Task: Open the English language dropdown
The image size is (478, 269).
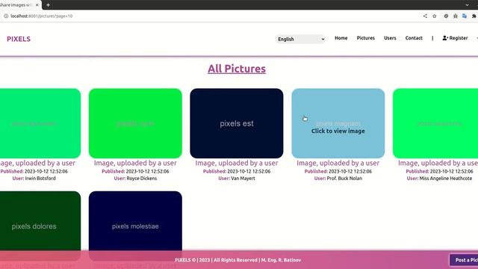Action: 300,39
